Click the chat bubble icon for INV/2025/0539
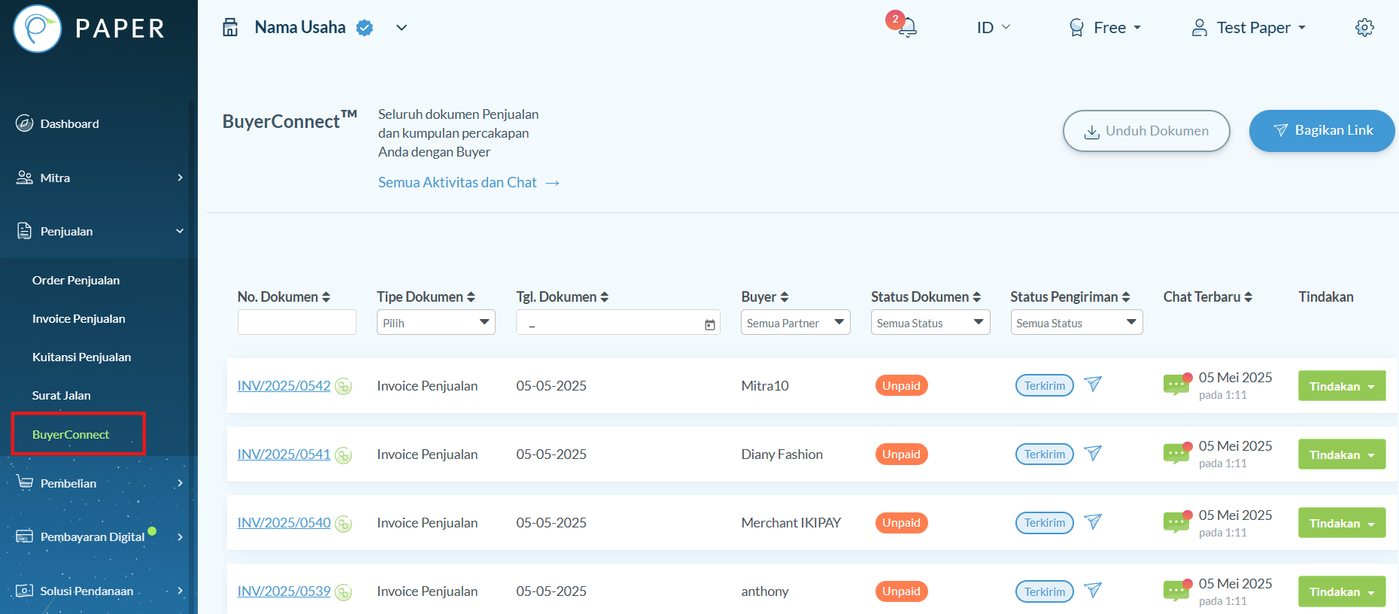This screenshot has height=614, width=1399. [x=1176, y=591]
